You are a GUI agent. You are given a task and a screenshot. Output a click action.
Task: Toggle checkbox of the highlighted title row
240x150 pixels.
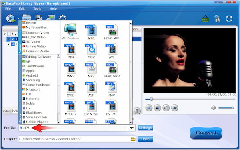[x=13, y=39]
